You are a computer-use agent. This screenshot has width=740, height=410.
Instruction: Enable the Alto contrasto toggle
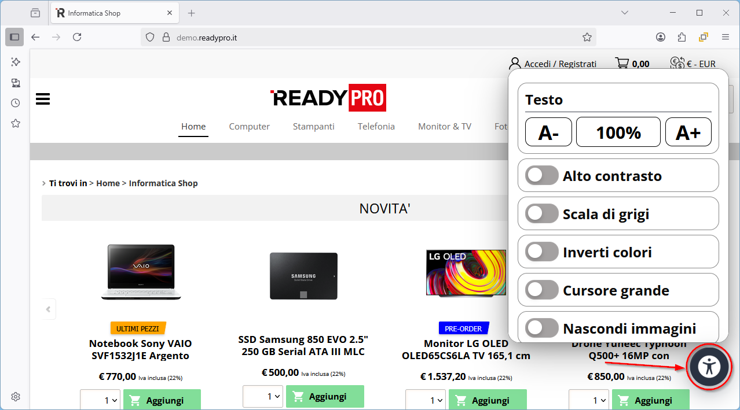[x=542, y=176]
